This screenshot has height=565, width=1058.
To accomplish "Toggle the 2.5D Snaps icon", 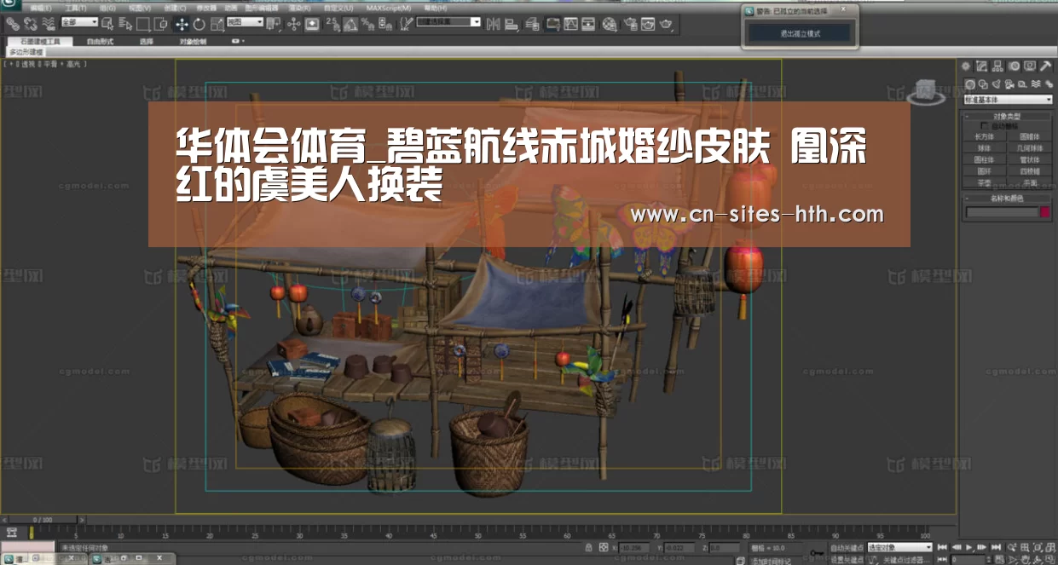I will (333, 24).
